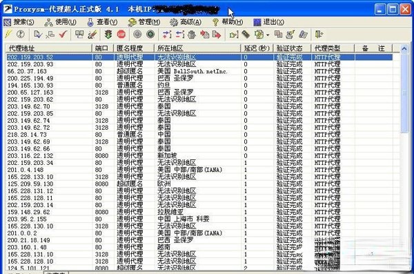Click region text 美国 BellSouth.netInc.
The width and height of the screenshot is (414, 274).
click(193, 71)
